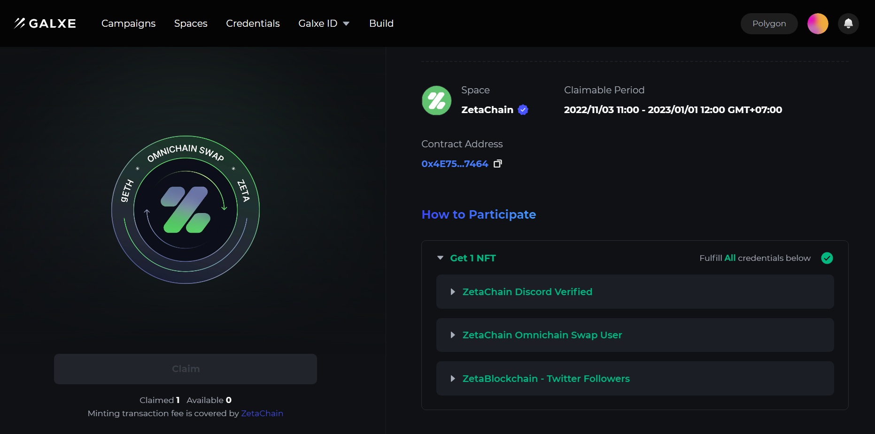Click the Fulfill All credentials below text

pos(755,258)
